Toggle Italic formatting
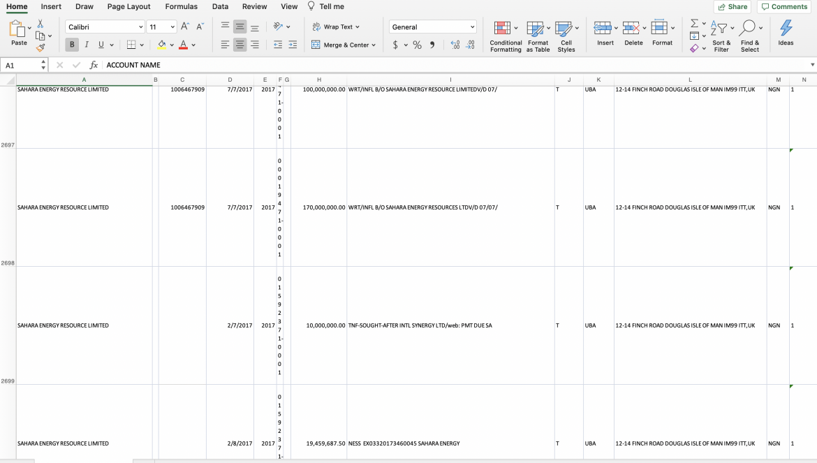Viewport: 817px width, 463px height. click(87, 45)
